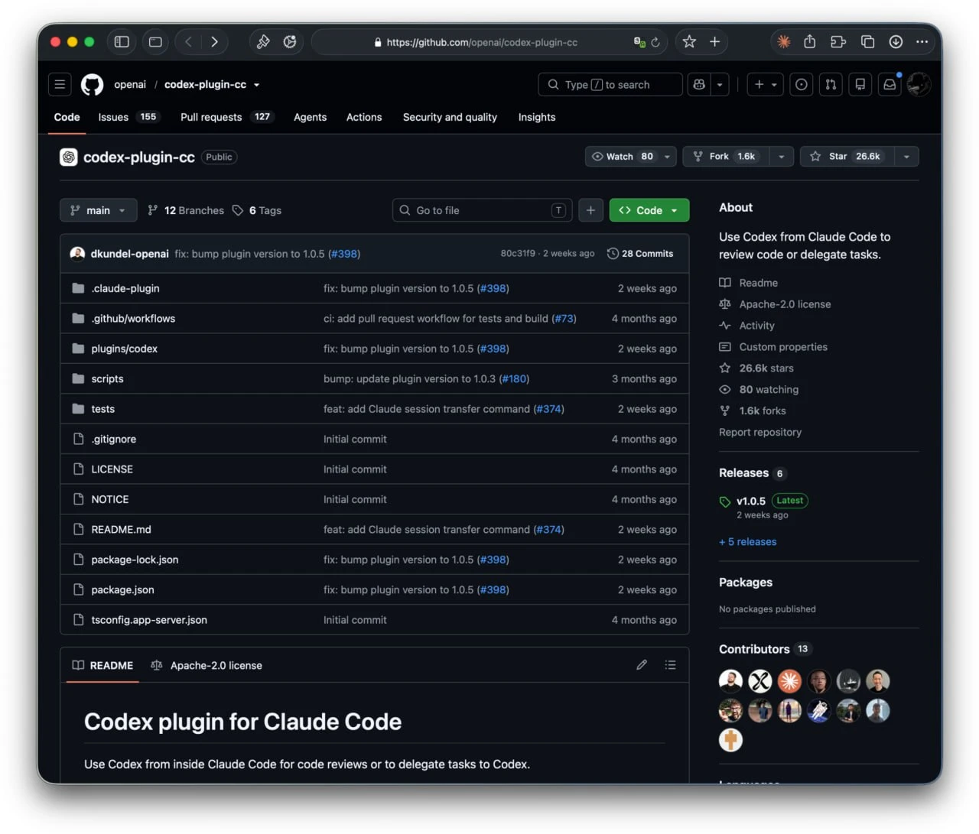Open the main branch selector dropdown
Image resolution: width=979 pixels, height=834 pixels.
98,210
